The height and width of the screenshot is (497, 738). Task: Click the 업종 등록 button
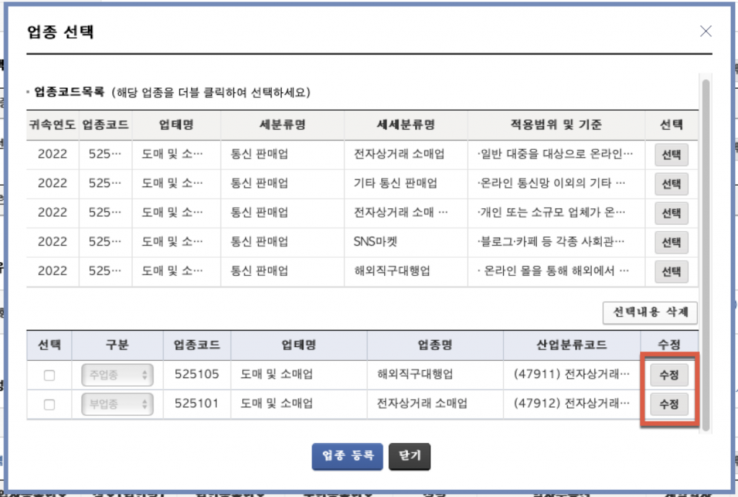point(347,456)
